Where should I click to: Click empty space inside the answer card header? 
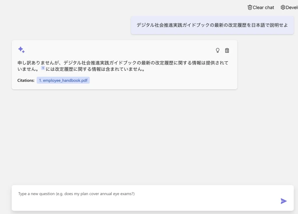pos(116,50)
